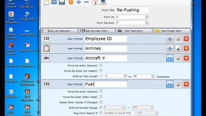Click Add List Selection button
Image resolution: width=206 pixels, height=116 pixels.
click(60, 31)
